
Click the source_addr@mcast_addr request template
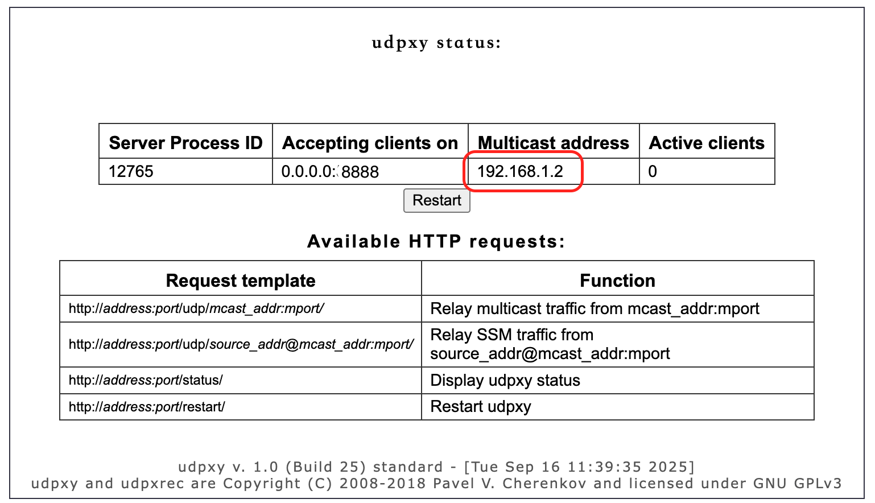(x=241, y=344)
